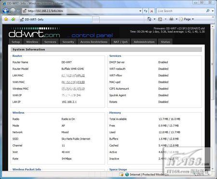The image size is (217, 179).
Task: Click the toolbar overflow chevron
Action: [x=213, y=17]
